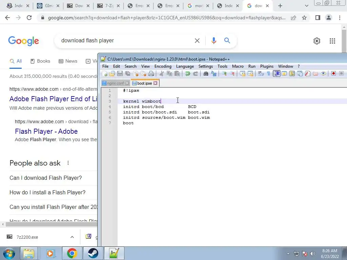Toggle Show All Characters pilcrow icon
Viewport: 347px width, 260px height.
click(268, 73)
